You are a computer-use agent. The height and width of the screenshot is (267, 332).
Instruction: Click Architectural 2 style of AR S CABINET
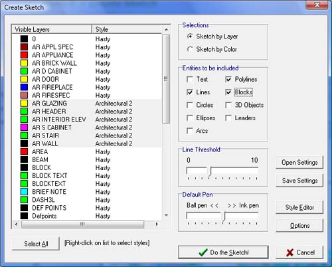coord(114,128)
